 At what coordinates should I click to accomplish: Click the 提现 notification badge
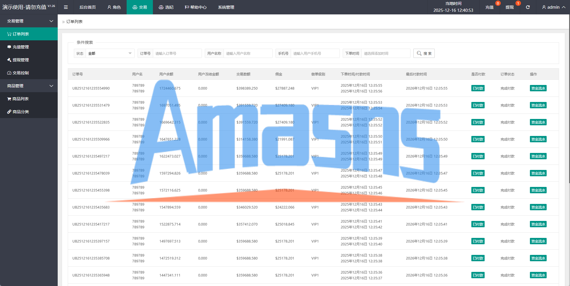[x=518, y=3]
